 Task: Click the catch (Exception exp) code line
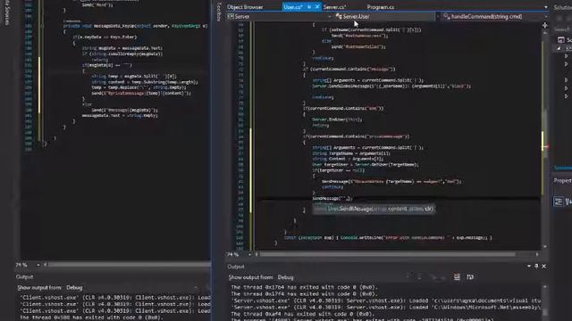388,238
